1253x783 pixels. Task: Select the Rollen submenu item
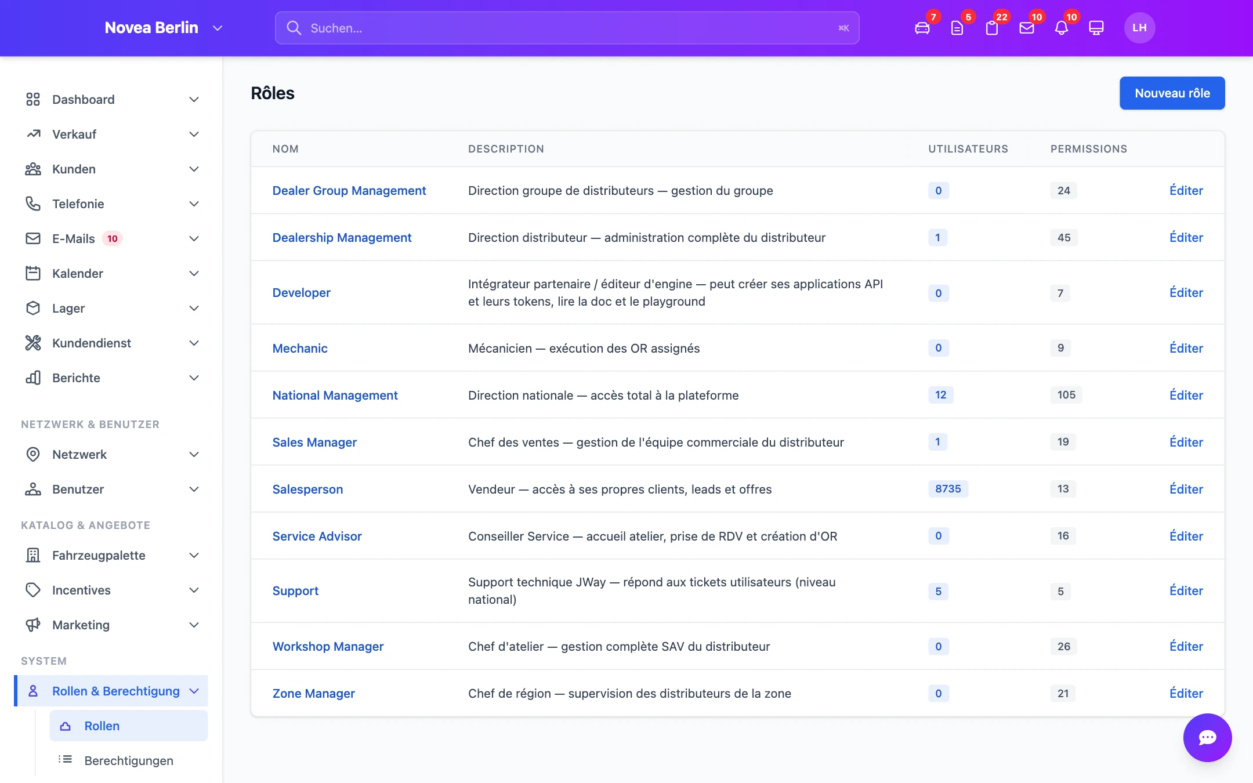129,726
